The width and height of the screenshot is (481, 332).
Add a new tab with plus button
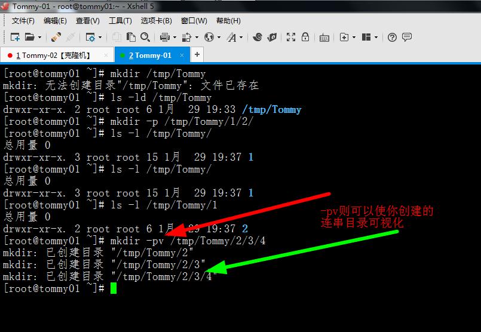click(197, 54)
